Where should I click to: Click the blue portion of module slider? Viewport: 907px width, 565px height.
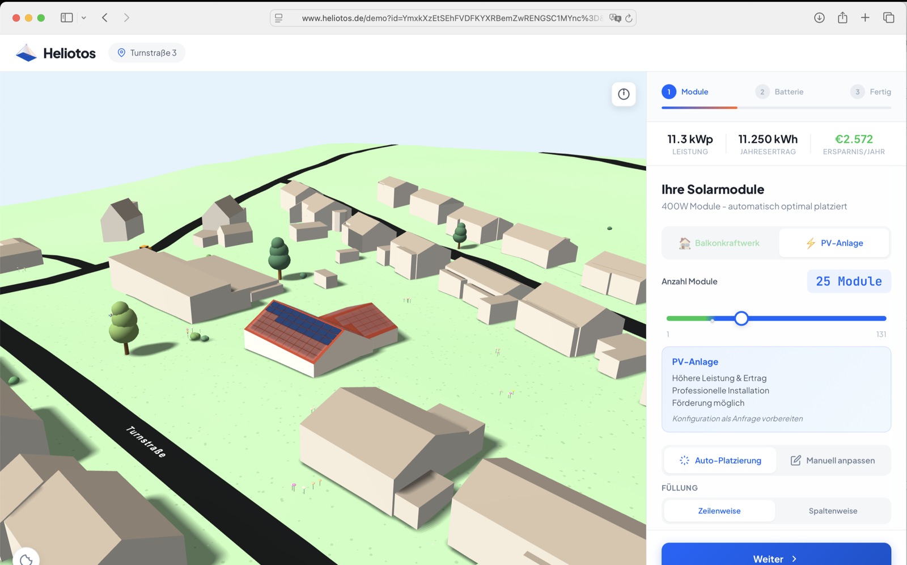[x=817, y=318]
